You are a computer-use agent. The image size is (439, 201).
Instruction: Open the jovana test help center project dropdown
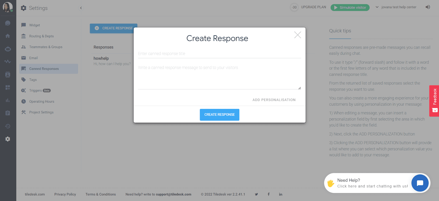(x=396, y=7)
